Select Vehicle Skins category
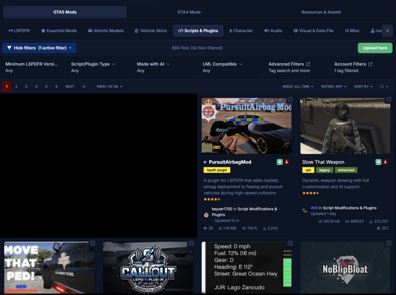Screen dimensions: 396x295 pyautogui.click(x=151, y=30)
